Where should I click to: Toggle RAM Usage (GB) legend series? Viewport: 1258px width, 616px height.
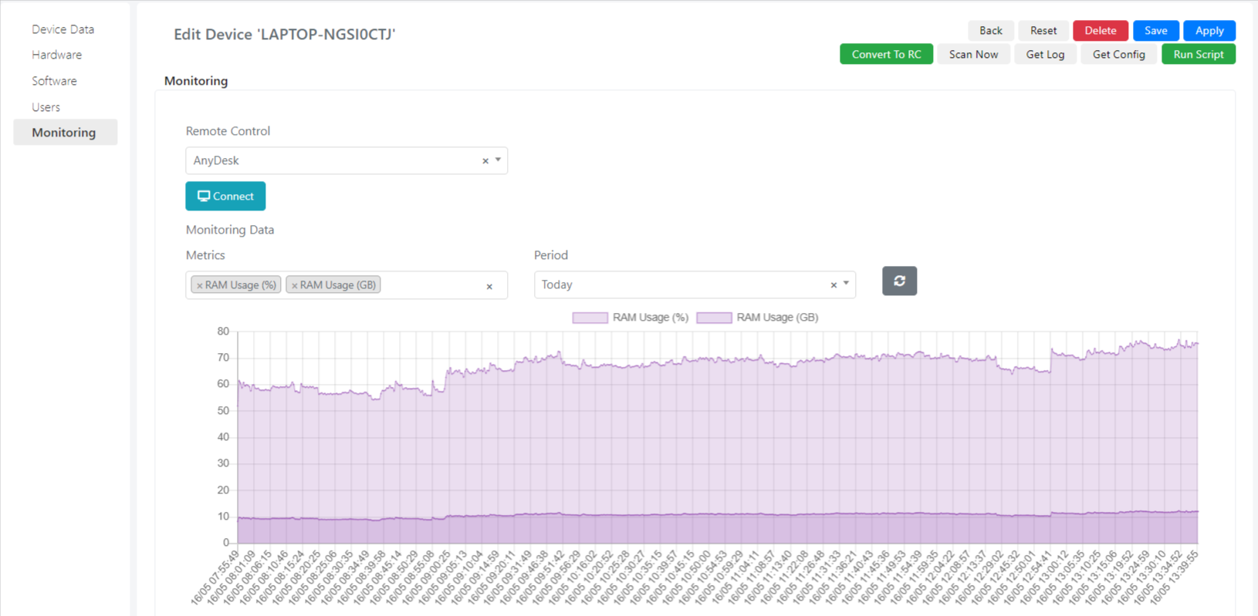(757, 318)
